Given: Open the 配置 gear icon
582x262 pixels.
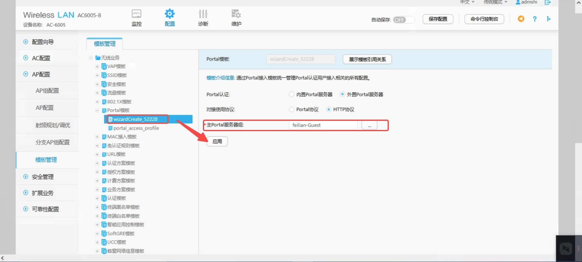Looking at the screenshot, I should pos(170,14).
